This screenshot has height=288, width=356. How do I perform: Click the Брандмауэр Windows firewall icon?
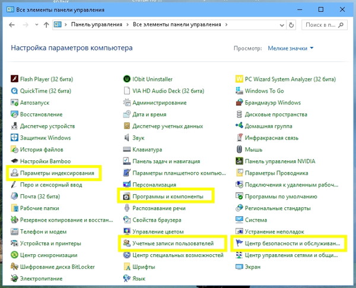coord(239,103)
